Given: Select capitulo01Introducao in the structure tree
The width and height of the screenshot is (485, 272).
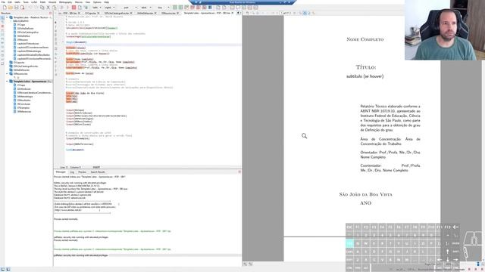Looking at the screenshot, I should [x=28, y=44].
